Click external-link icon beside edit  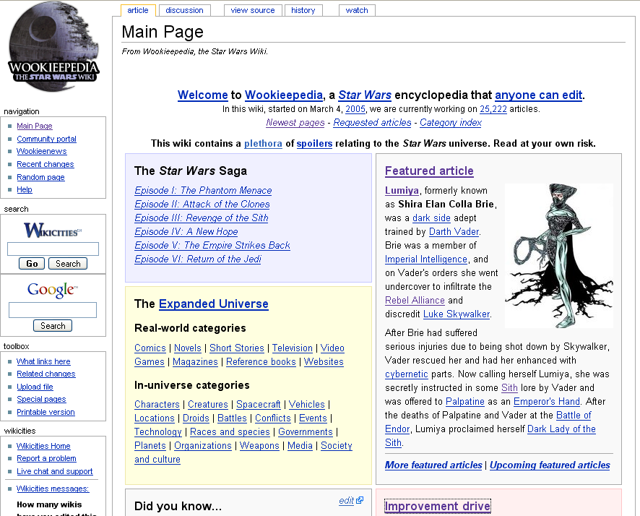click(x=360, y=500)
